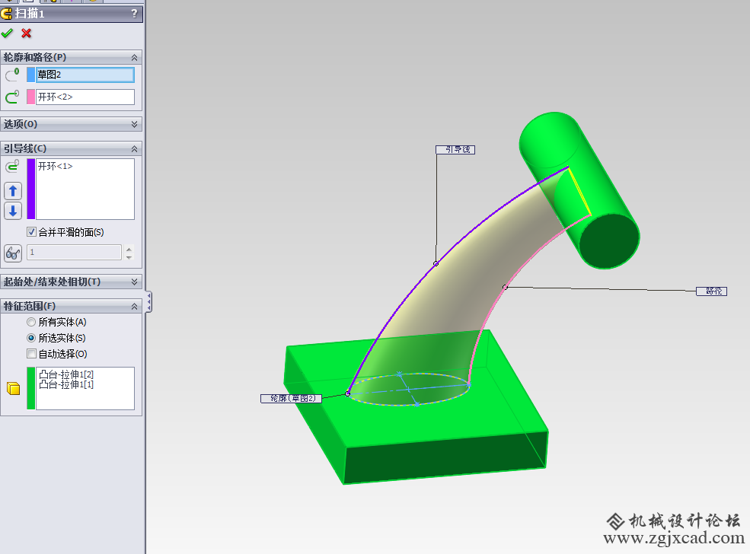Click the 轮廓(草图2) callout label
Image resolution: width=750 pixels, height=554 pixels.
click(x=292, y=398)
